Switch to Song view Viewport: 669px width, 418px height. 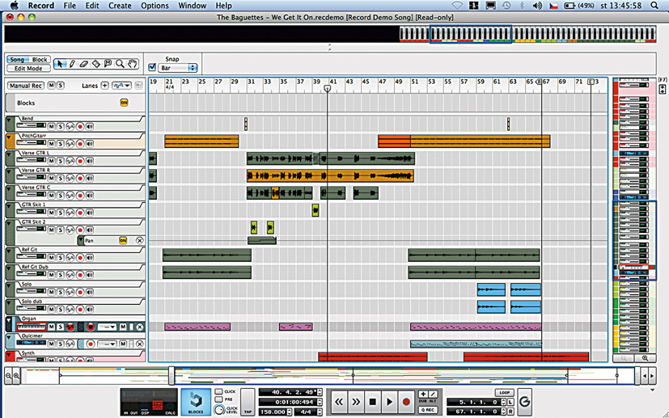(x=18, y=60)
